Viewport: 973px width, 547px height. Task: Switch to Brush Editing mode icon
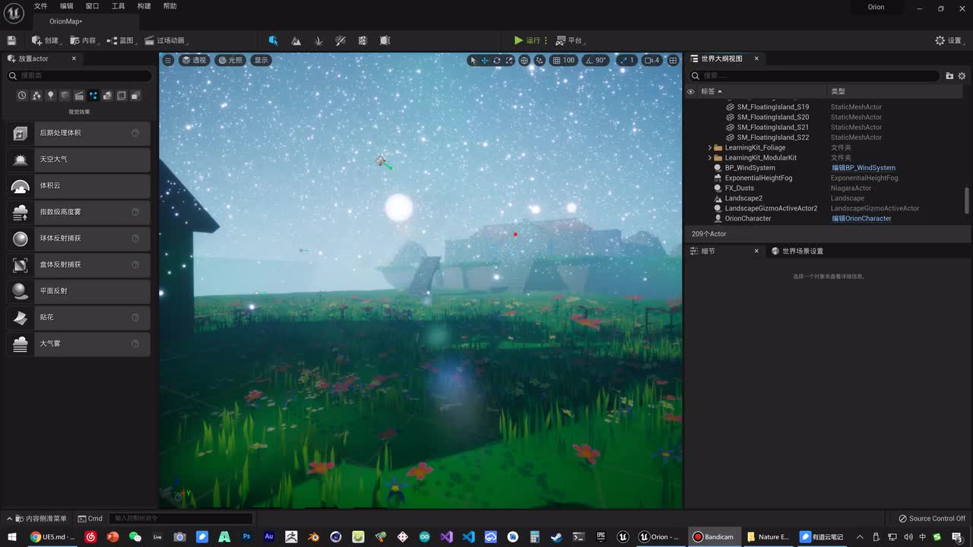(385, 40)
